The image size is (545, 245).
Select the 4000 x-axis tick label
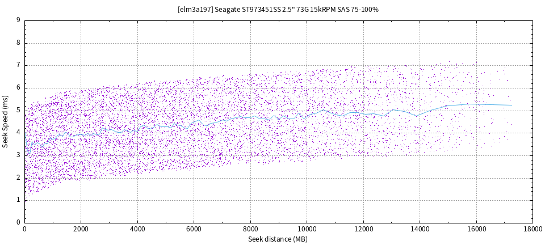coord(137,229)
